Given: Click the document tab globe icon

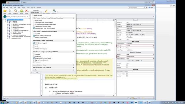Looking at the screenshot, I should point(5,17).
